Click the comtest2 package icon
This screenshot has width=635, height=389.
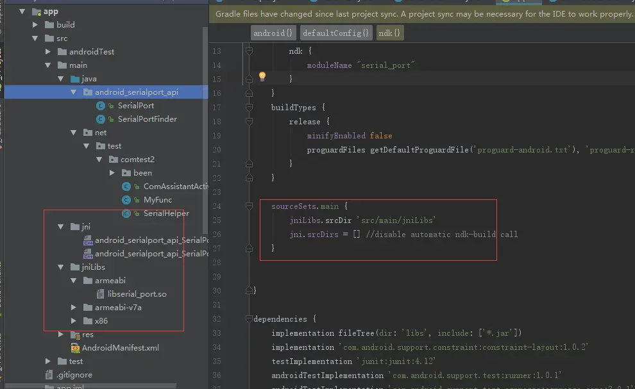(114, 160)
